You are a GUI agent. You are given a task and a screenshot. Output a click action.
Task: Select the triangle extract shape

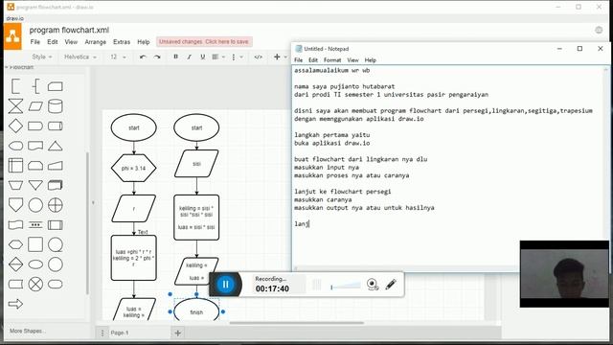[x=56, y=146]
